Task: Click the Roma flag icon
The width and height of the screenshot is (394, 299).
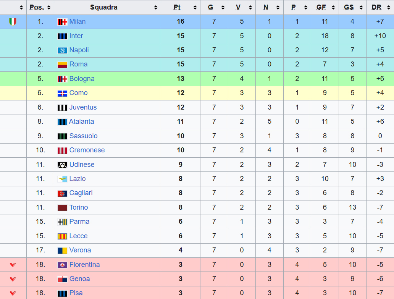Action: coord(62,65)
